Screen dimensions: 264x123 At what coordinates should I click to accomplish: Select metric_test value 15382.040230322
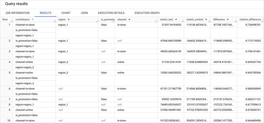171,73
